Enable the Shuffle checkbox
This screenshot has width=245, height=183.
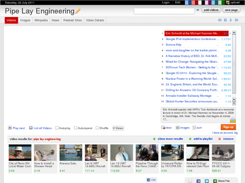(97, 128)
